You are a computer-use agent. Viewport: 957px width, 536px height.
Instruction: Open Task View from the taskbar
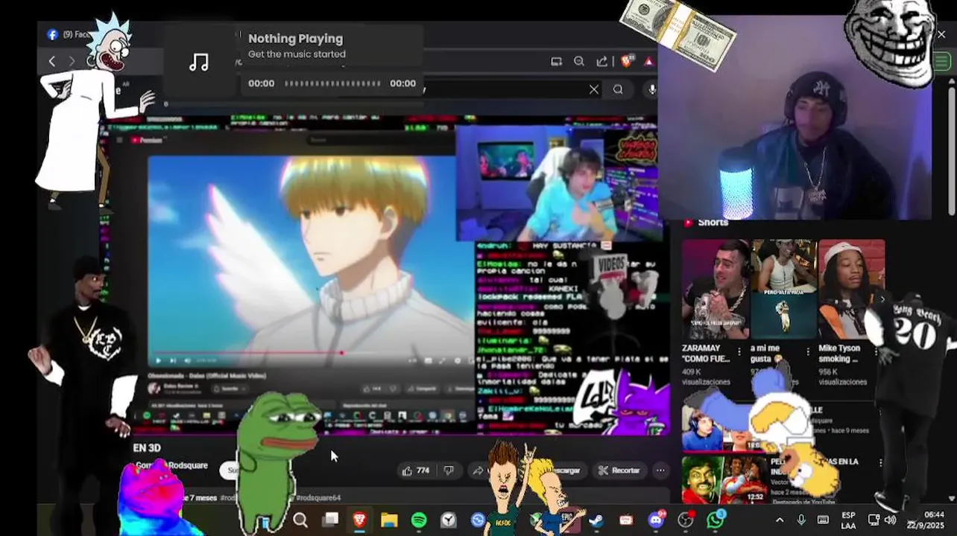coord(330,520)
